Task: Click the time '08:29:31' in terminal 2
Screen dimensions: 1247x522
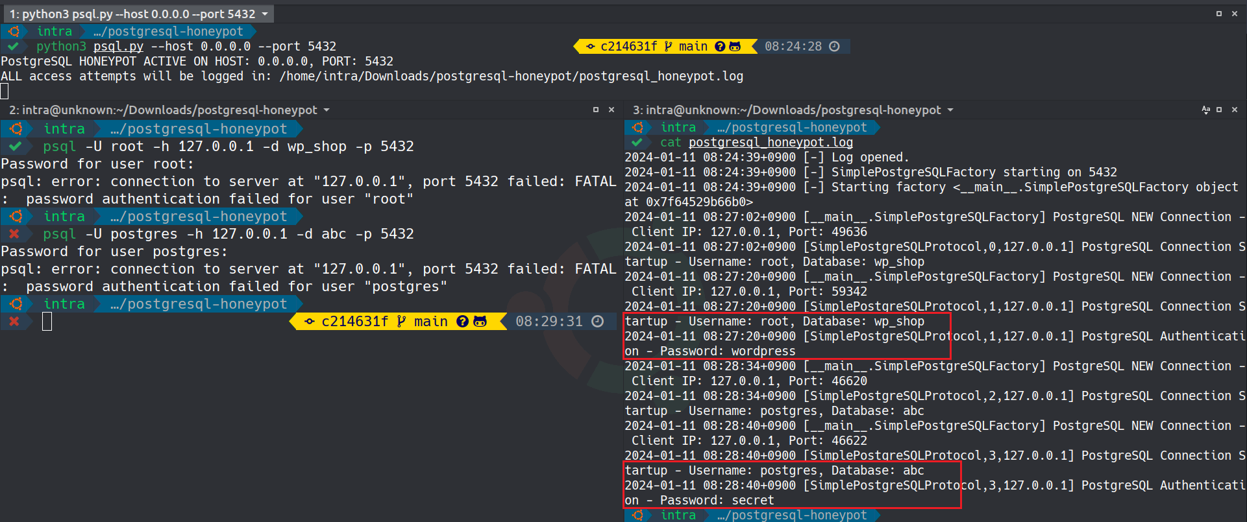Action: [549, 322]
